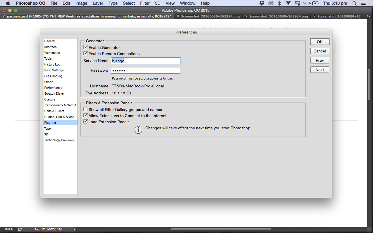
Task: Open Transparency & Gamut preferences
Action: click(x=60, y=105)
